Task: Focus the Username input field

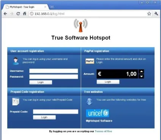Action: (x=54, y=71)
